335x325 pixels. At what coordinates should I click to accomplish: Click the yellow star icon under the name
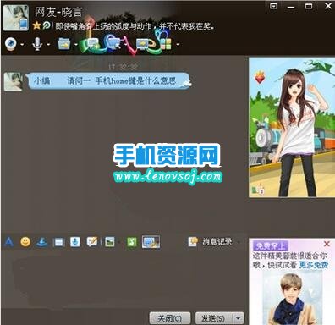coord(36,26)
